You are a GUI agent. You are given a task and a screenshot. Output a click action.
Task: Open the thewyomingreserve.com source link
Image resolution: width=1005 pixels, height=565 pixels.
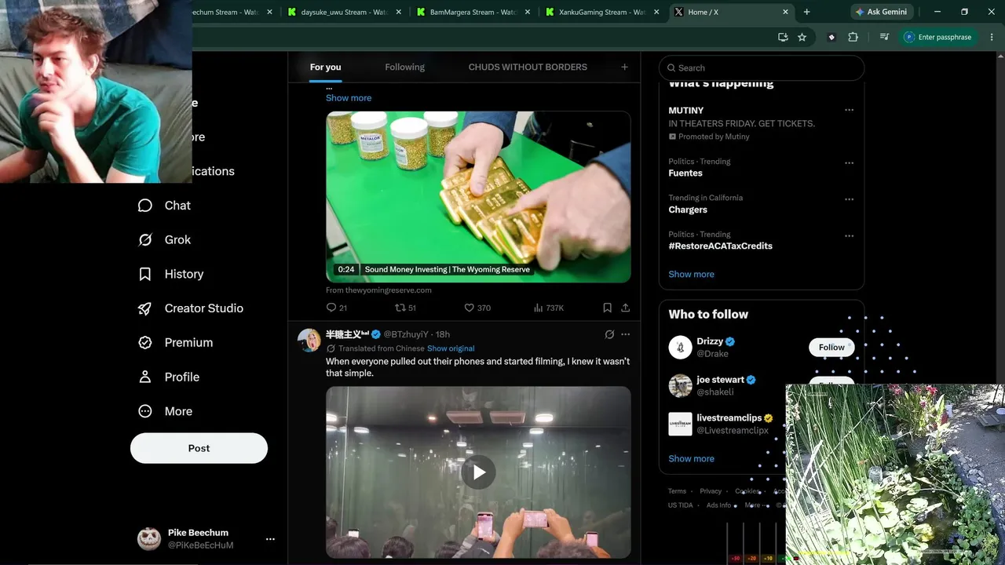point(378,290)
